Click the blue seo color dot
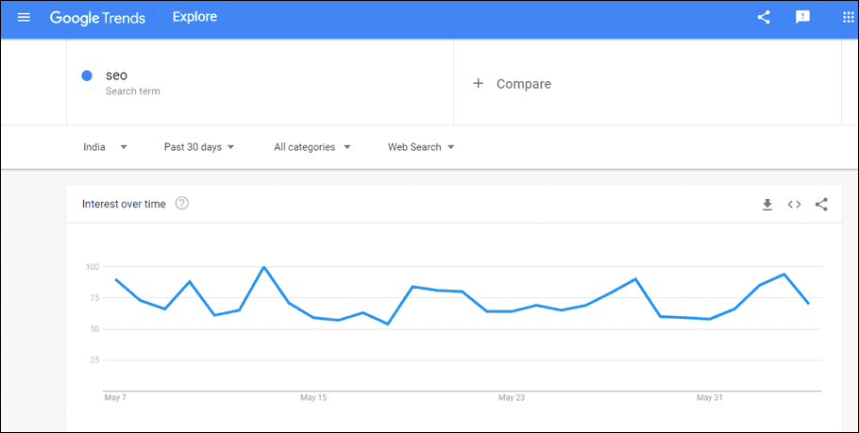This screenshot has height=433, width=859. (x=87, y=76)
